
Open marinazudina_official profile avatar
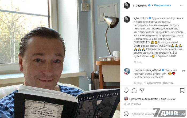tap(127, 71)
